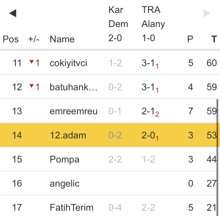
Task: Sort by the T total column
Action: (x=214, y=39)
